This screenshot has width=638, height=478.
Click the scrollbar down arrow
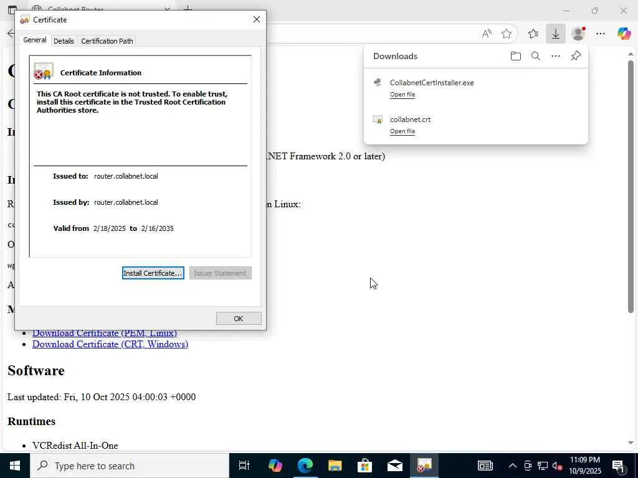631,443
